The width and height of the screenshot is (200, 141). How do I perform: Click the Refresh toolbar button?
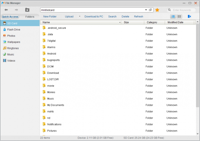click(x=138, y=17)
